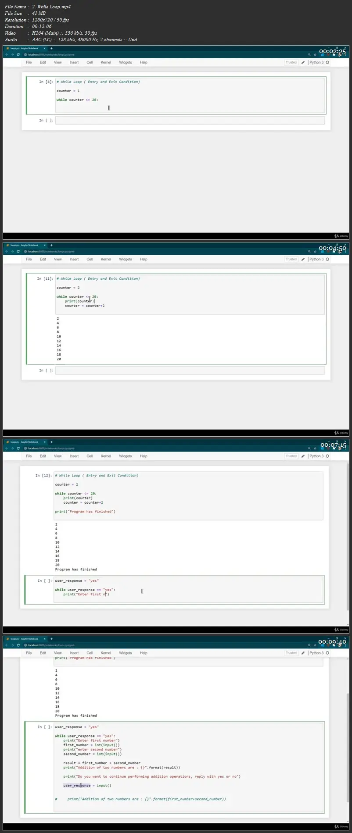Open Kernel menu in the 00:02:25 frame

106,62
